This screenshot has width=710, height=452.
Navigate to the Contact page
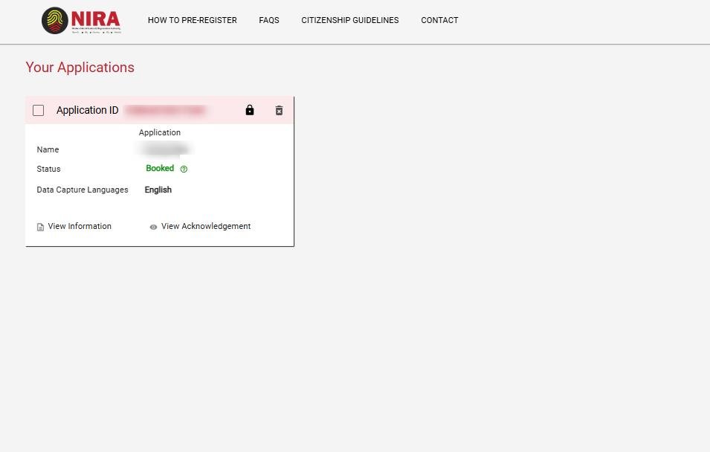pyautogui.click(x=439, y=20)
